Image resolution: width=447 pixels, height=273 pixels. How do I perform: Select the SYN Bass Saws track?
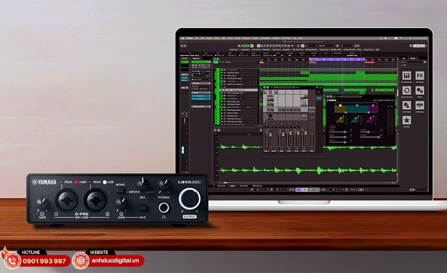[x=236, y=72]
